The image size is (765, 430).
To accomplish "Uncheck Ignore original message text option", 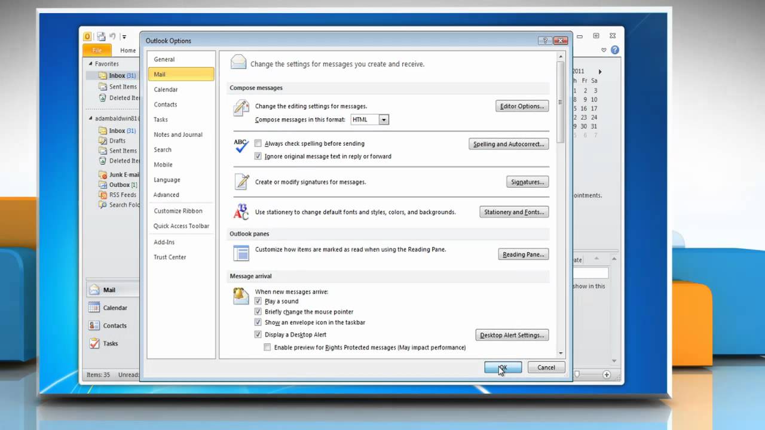I will click(x=258, y=156).
